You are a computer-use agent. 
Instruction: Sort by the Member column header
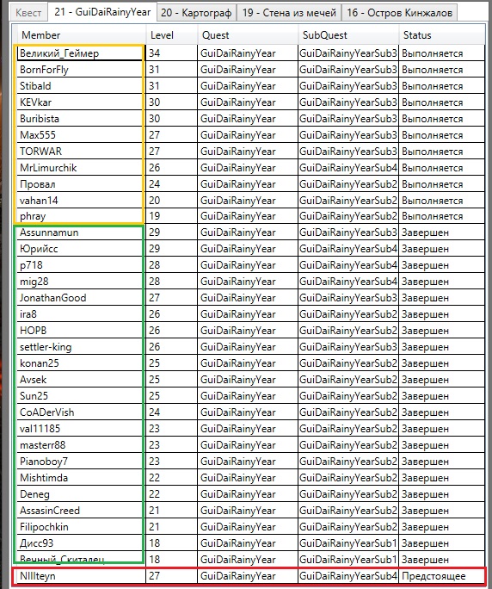coord(82,35)
